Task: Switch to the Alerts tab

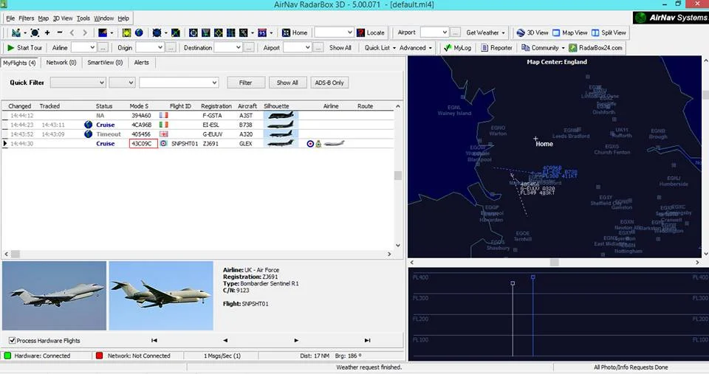Action: coord(142,62)
